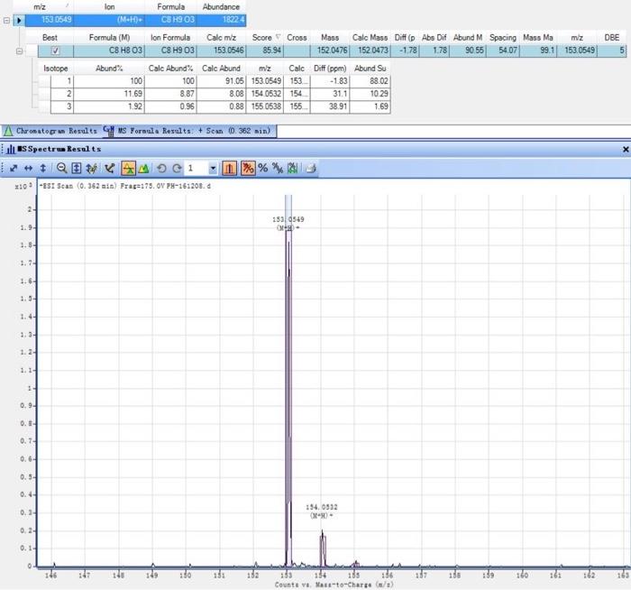Click the MS Formula Results tab icon
This screenshot has height=590, width=631.
point(109,131)
